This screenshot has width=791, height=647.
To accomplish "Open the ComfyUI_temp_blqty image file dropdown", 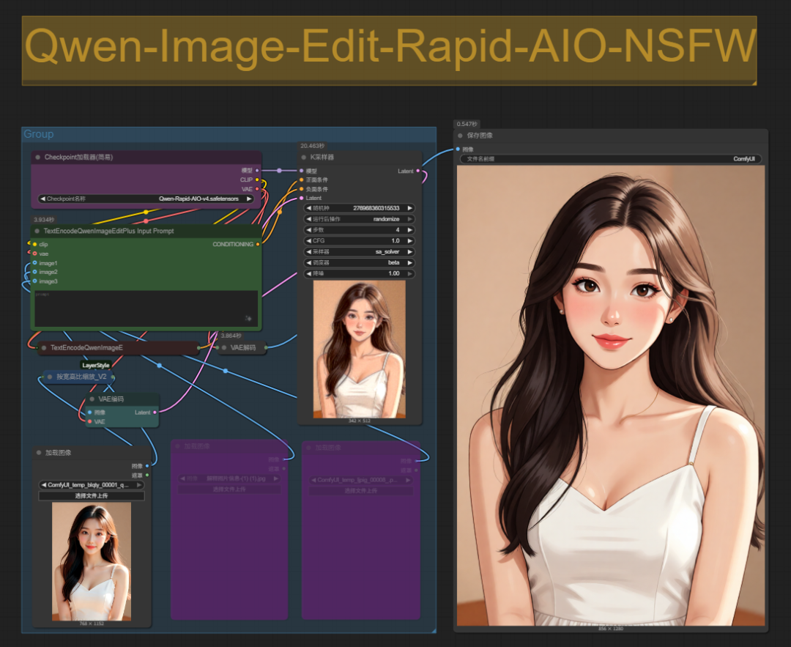I will tap(92, 485).
